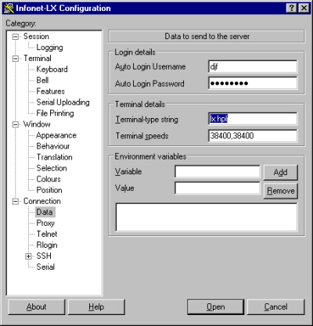
Task: Open the Rlogin category
Action: click(x=47, y=245)
